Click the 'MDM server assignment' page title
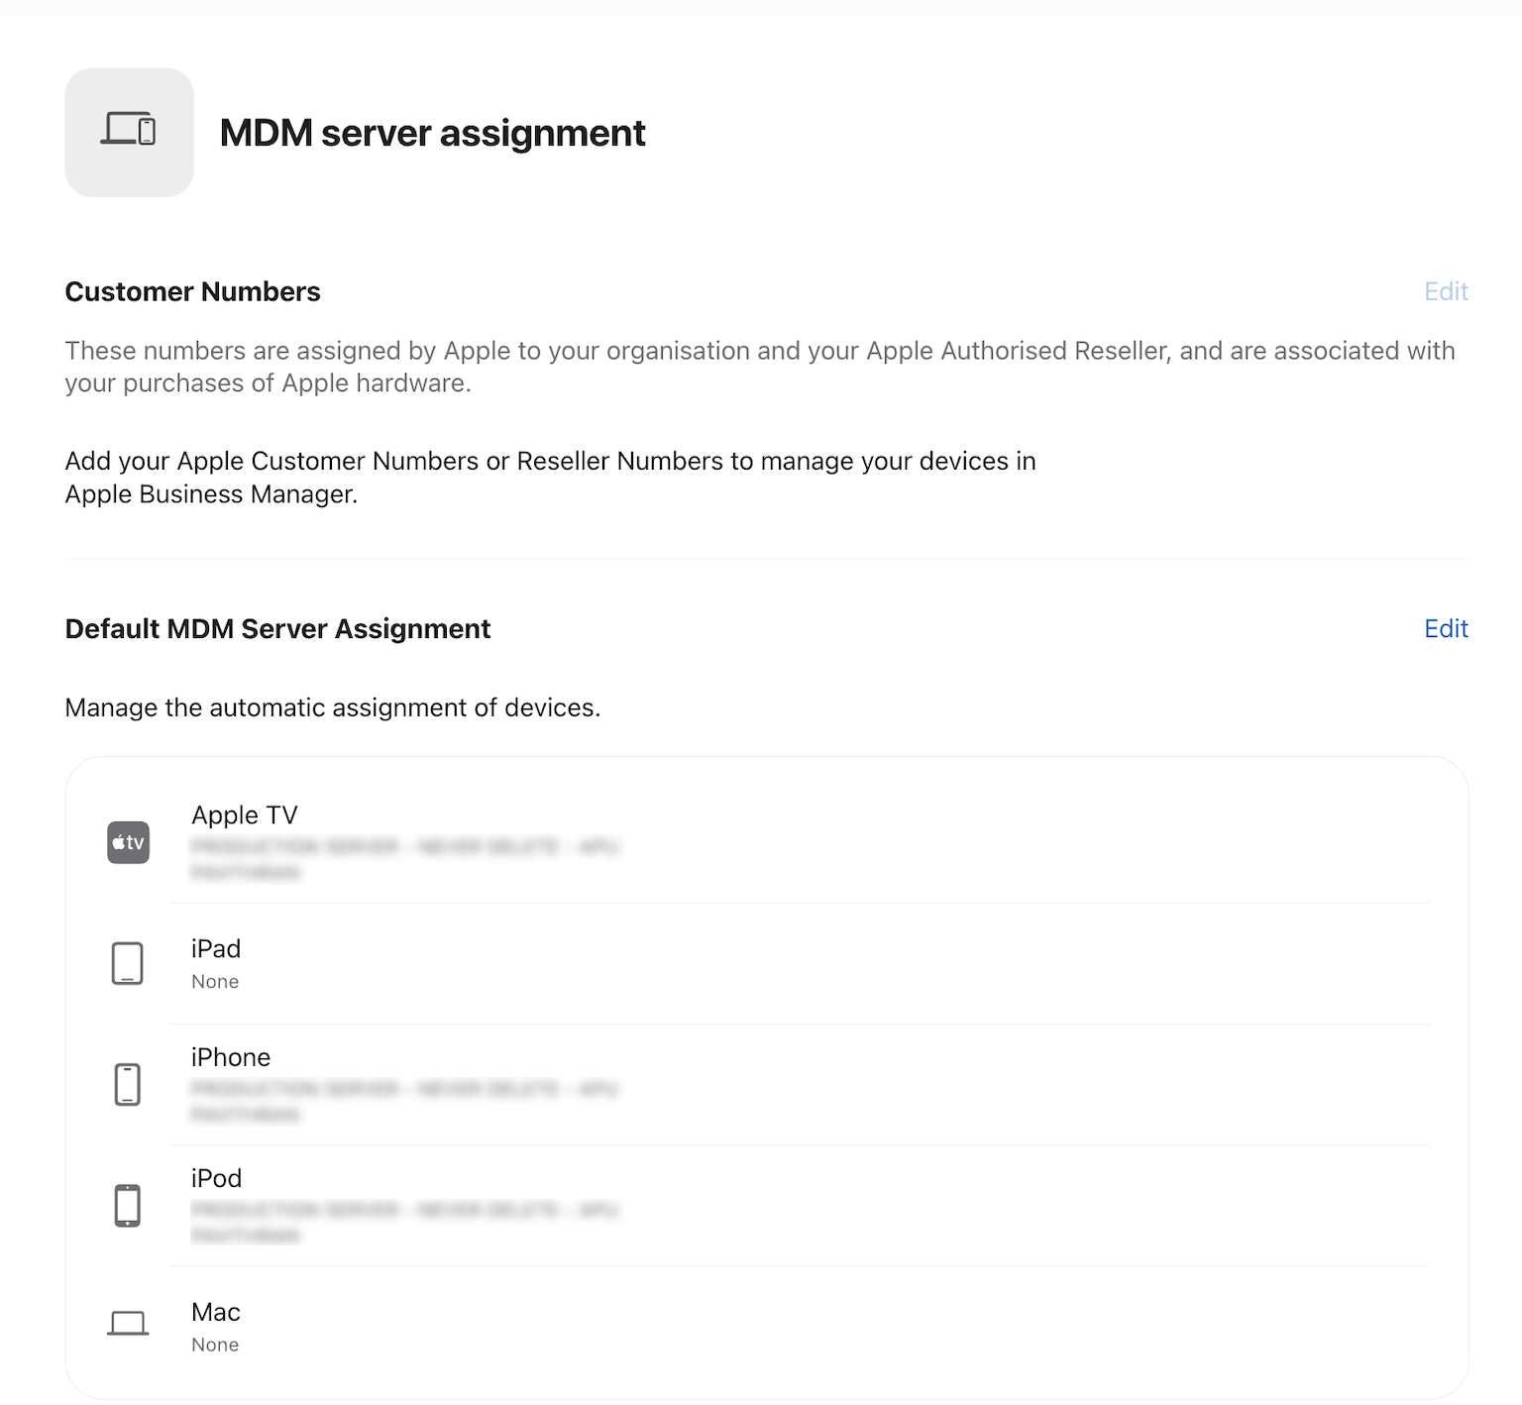This screenshot has height=1405, width=1522. click(432, 133)
